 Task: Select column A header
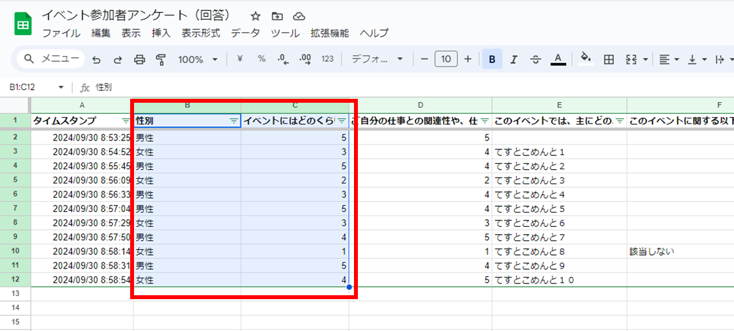tap(83, 105)
